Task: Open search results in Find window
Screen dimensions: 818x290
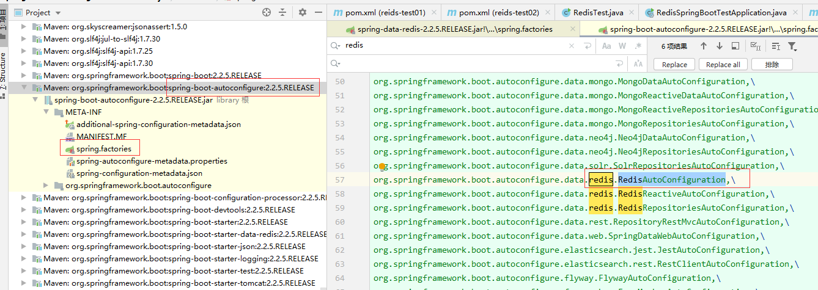Action: click(735, 46)
